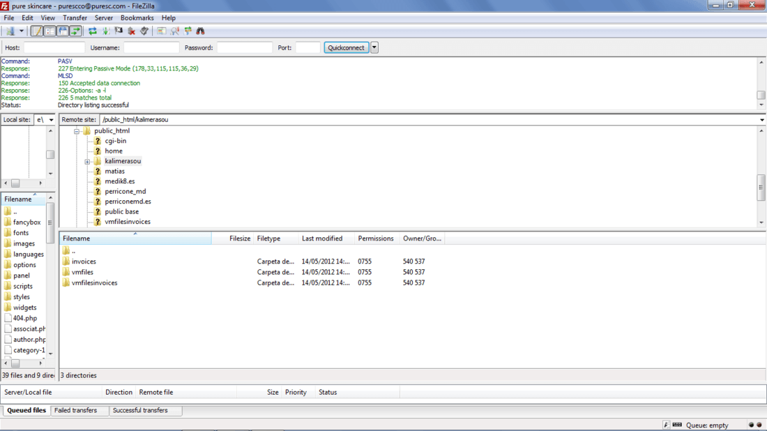The height and width of the screenshot is (431, 767).
Task: Sort remote list by Filetype column
Action: coord(276,239)
